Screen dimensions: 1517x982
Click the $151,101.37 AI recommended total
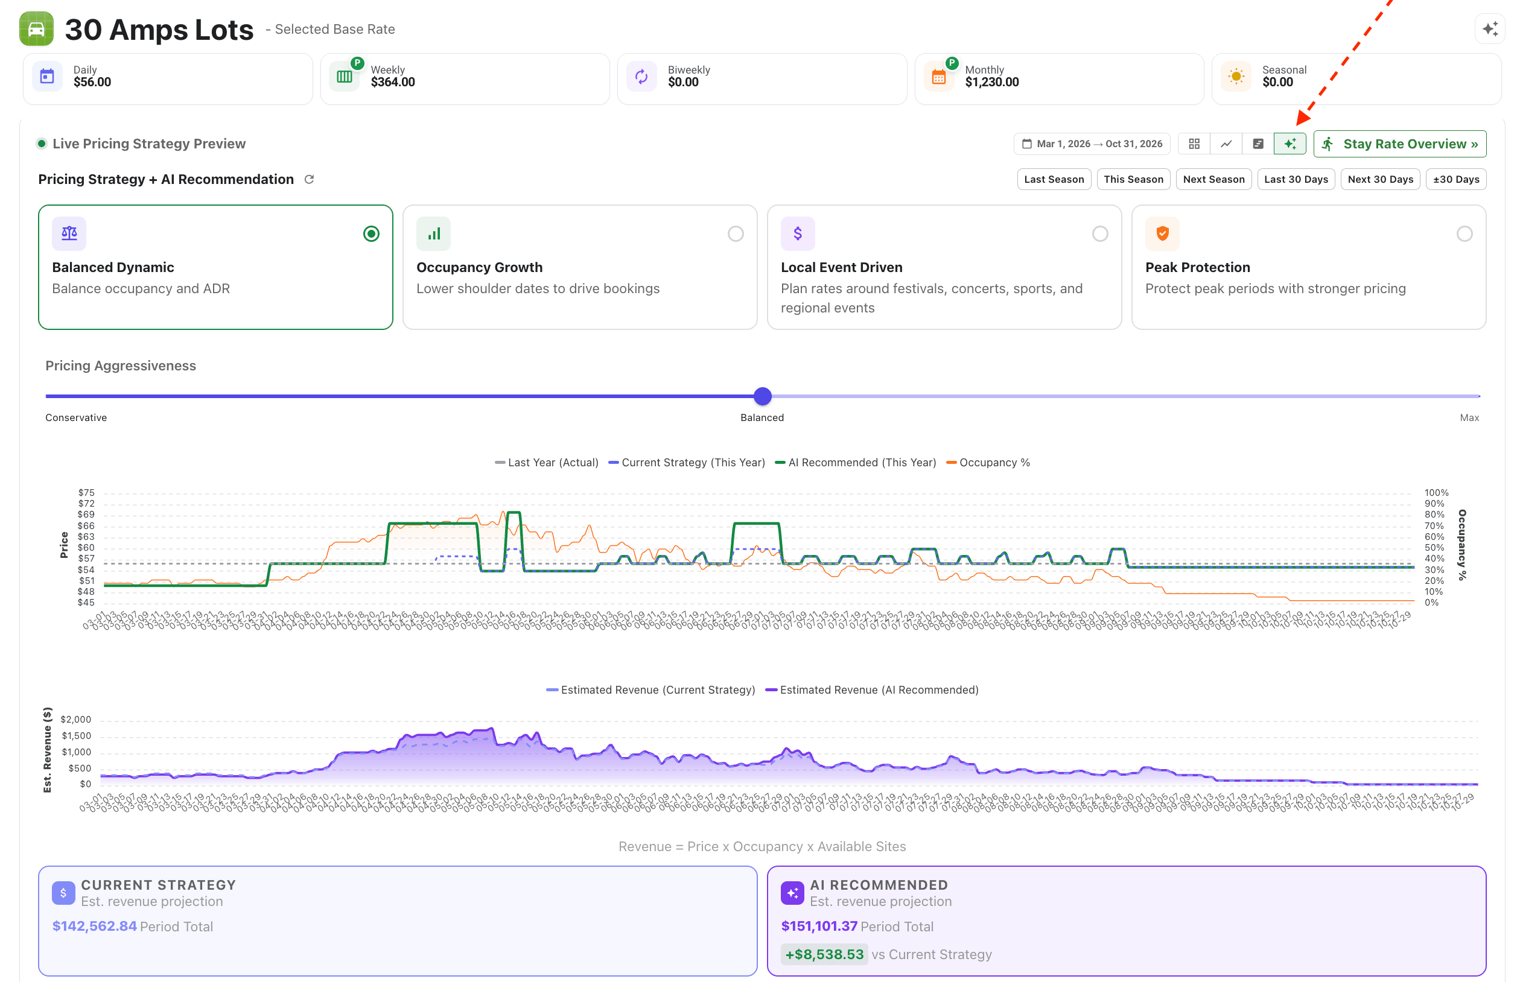819,926
